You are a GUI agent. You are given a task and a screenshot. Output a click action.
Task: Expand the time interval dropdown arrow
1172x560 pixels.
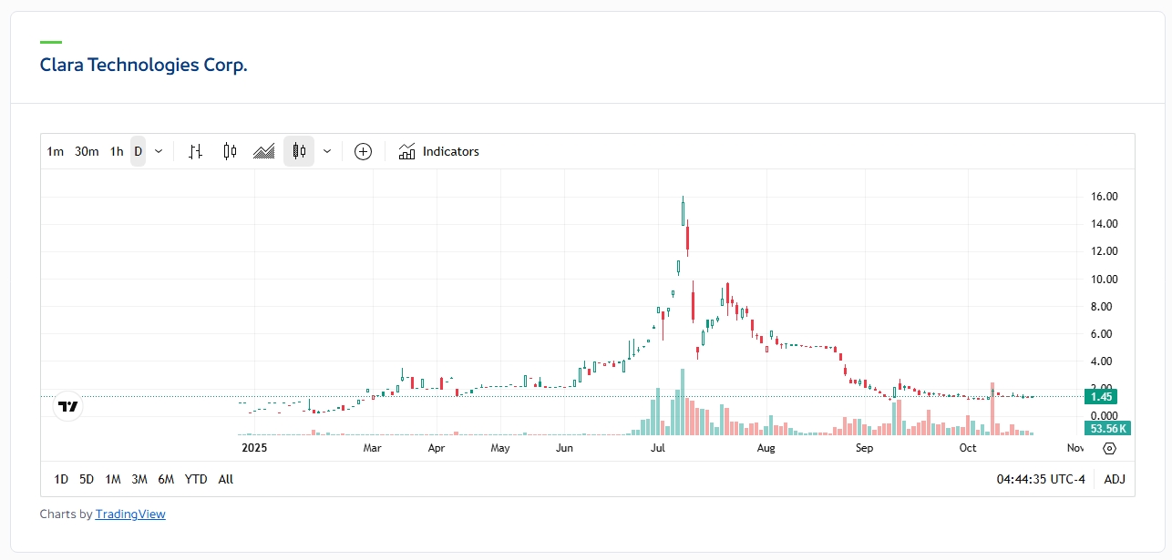click(159, 151)
